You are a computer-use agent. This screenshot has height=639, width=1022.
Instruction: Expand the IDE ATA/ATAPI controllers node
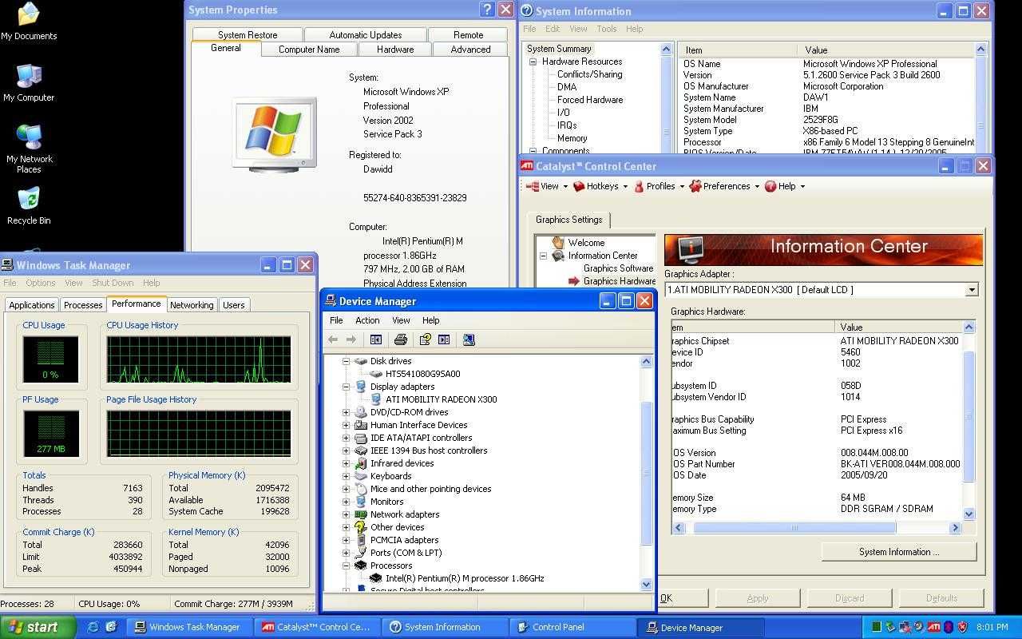click(347, 438)
